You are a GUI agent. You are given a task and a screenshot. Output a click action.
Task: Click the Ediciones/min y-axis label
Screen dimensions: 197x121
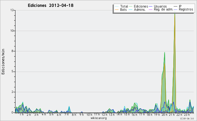[x=3, y=62]
